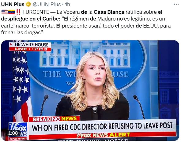181x142 pixels.
Task: Click the FOX NEWS ALERT strip
Action: pyautogui.click(x=103, y=135)
